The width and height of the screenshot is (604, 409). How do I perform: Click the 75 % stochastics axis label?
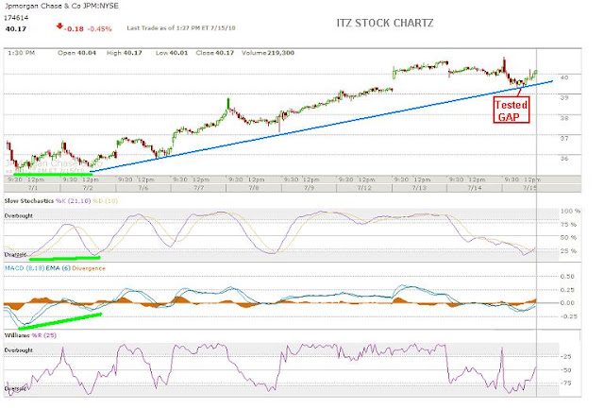point(568,225)
